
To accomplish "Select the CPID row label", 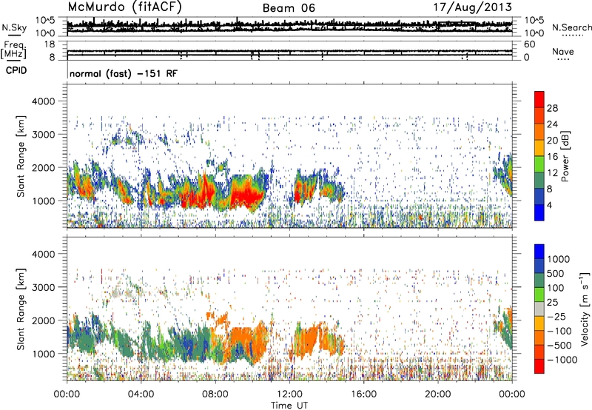I will (x=16, y=70).
